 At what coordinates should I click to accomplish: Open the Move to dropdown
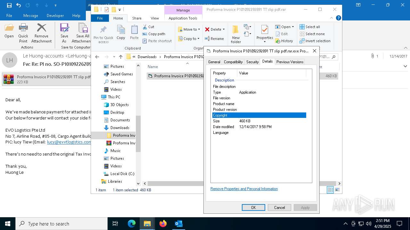click(189, 29)
